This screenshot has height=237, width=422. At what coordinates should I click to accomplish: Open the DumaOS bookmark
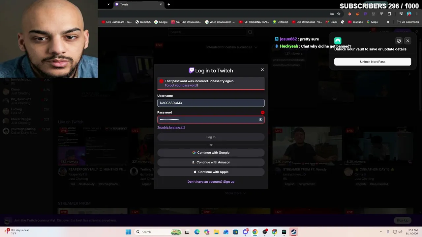click(143, 22)
